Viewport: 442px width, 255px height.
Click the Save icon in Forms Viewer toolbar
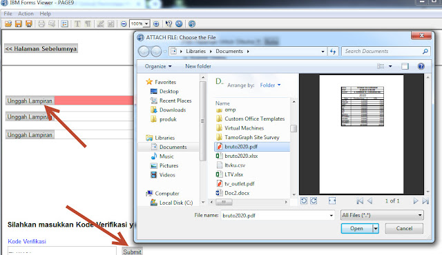pyautogui.click(x=19, y=24)
